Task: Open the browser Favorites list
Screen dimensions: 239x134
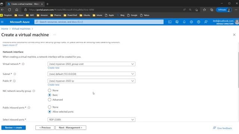Action: pyautogui.click(x=204, y=10)
